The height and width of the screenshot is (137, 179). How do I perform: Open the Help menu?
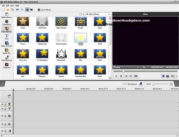[17, 6]
